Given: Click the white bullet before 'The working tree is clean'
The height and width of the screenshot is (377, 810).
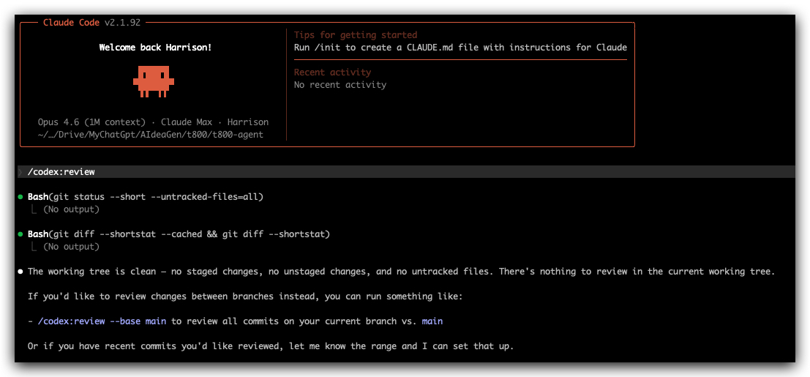Looking at the screenshot, I should point(20,272).
